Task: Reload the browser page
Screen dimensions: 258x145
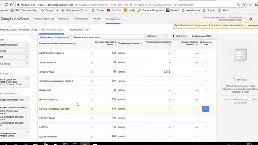Action: pos(6,4)
